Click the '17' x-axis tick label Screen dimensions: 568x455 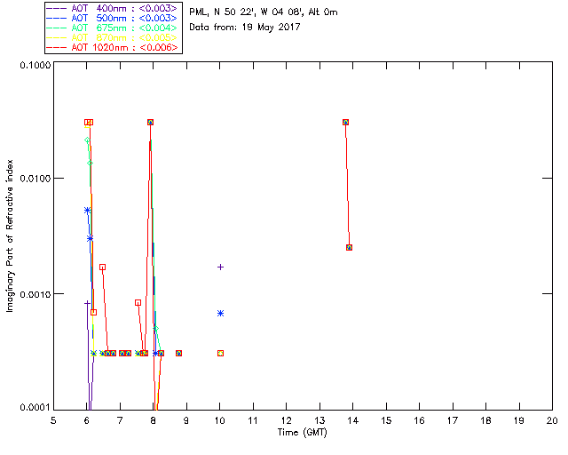453,420
